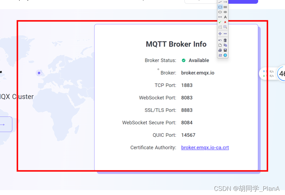Select the line drawing tool
Screen dimensions: 285x195
(220, 2)
